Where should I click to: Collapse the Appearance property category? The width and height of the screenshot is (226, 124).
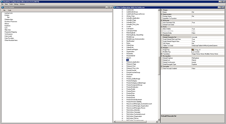point(162,14)
